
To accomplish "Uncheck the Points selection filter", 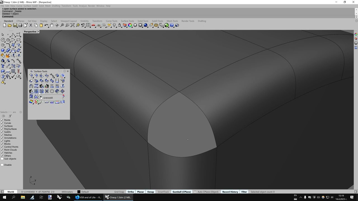I will tap(2, 120).
